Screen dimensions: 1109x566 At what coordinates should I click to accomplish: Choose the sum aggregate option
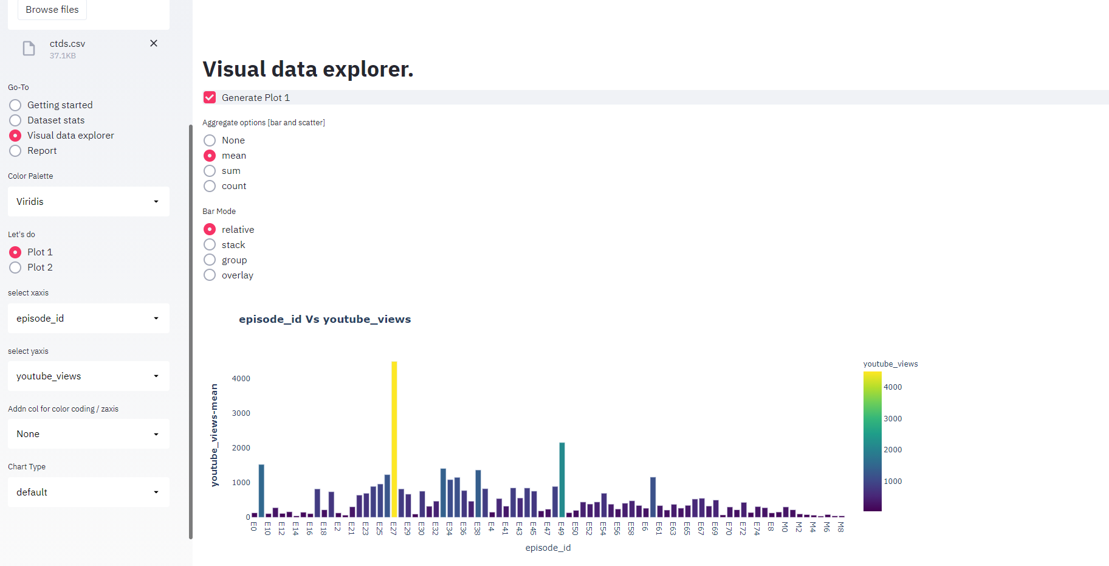[210, 171]
